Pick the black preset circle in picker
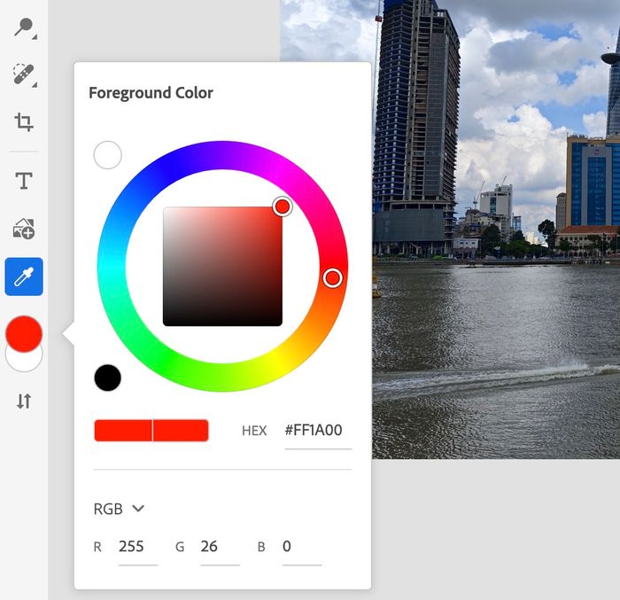 (x=107, y=378)
